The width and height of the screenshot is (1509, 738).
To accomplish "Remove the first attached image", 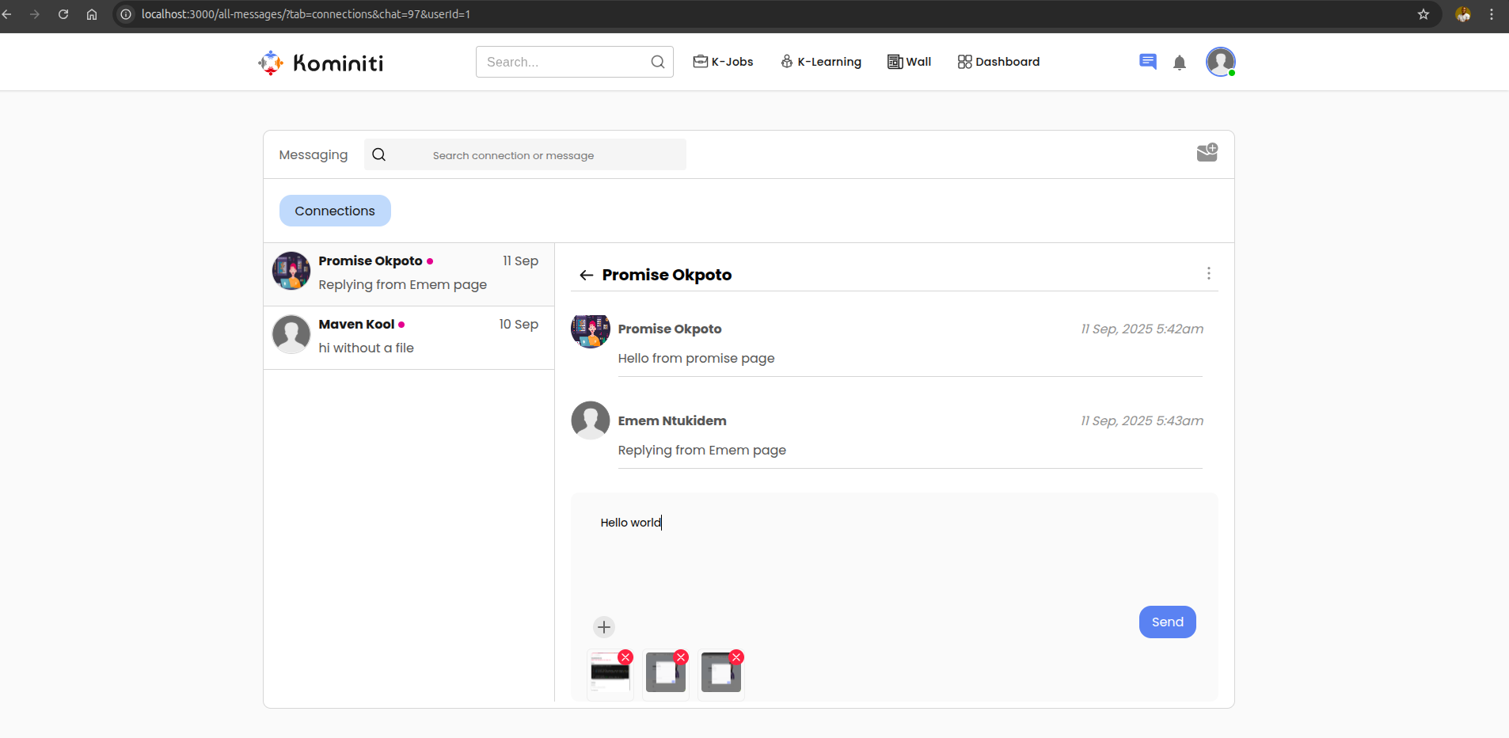I will point(625,657).
